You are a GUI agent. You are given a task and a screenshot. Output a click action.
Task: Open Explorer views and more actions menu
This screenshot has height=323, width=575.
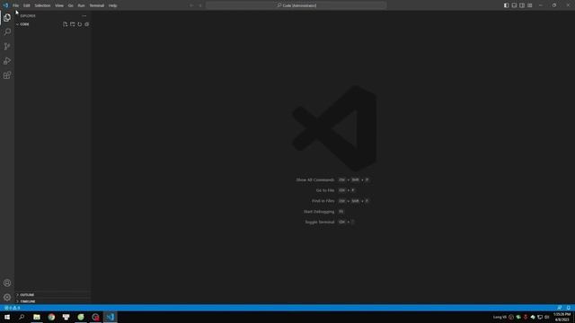(x=84, y=16)
